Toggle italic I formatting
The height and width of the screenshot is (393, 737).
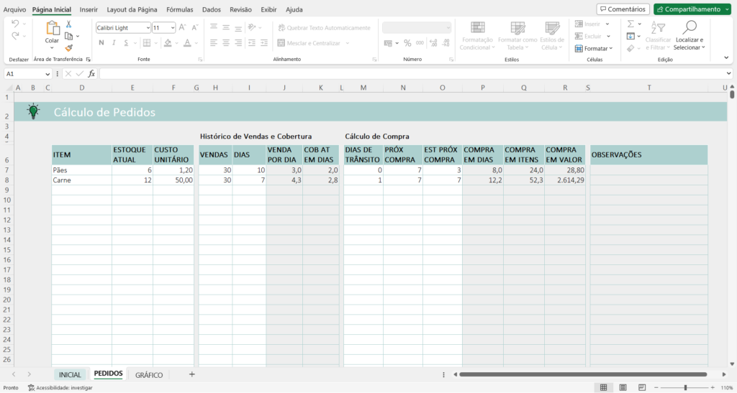tap(114, 43)
